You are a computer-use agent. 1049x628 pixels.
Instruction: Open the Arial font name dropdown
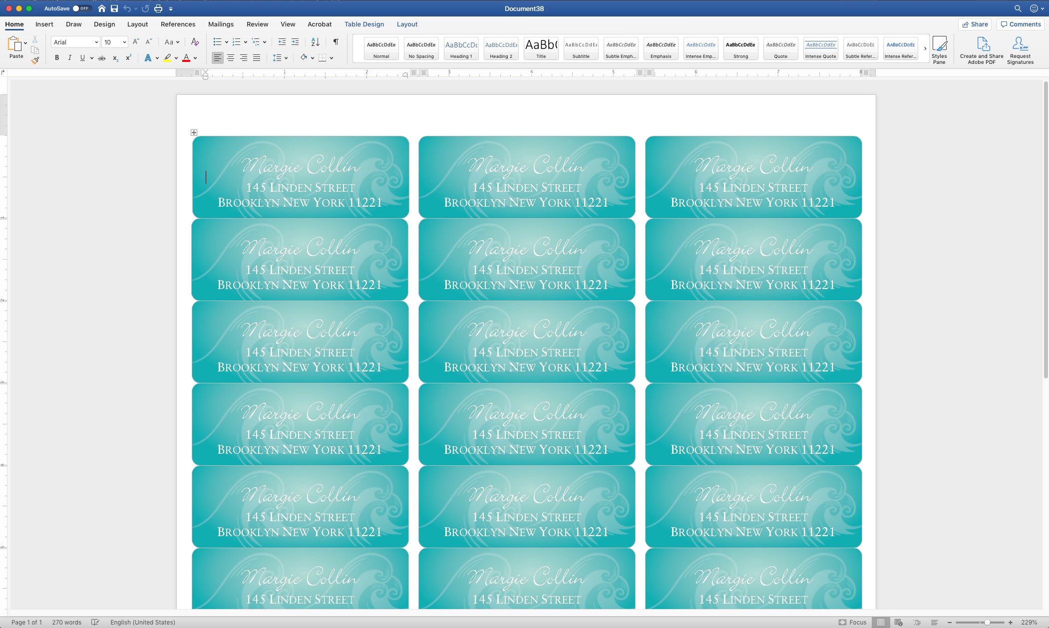click(x=75, y=42)
